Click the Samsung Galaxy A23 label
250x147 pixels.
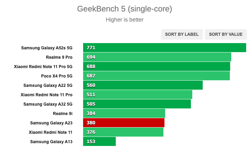pos(51,123)
